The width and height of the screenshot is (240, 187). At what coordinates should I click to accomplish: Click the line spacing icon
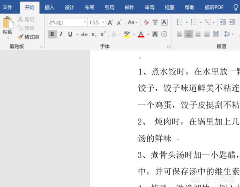pos(227,34)
